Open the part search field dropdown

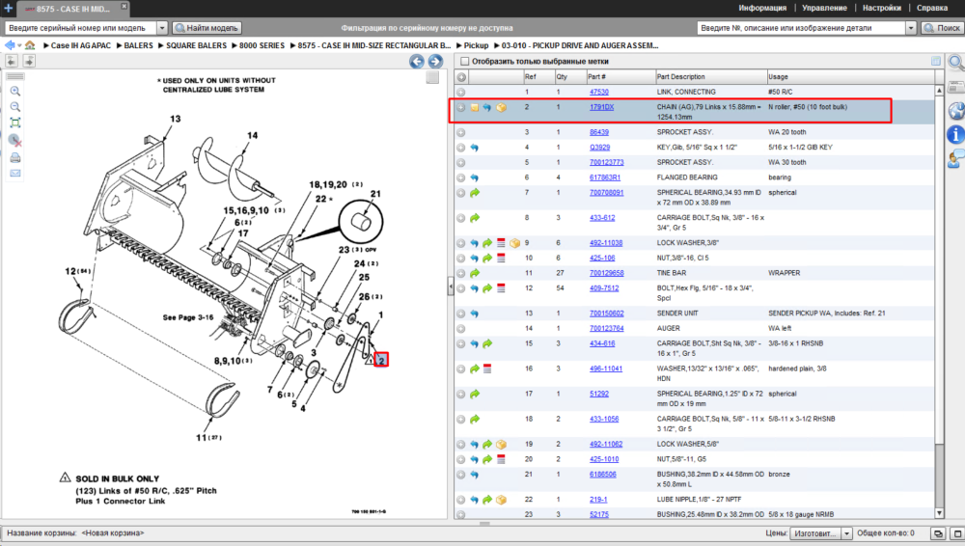coord(911,28)
